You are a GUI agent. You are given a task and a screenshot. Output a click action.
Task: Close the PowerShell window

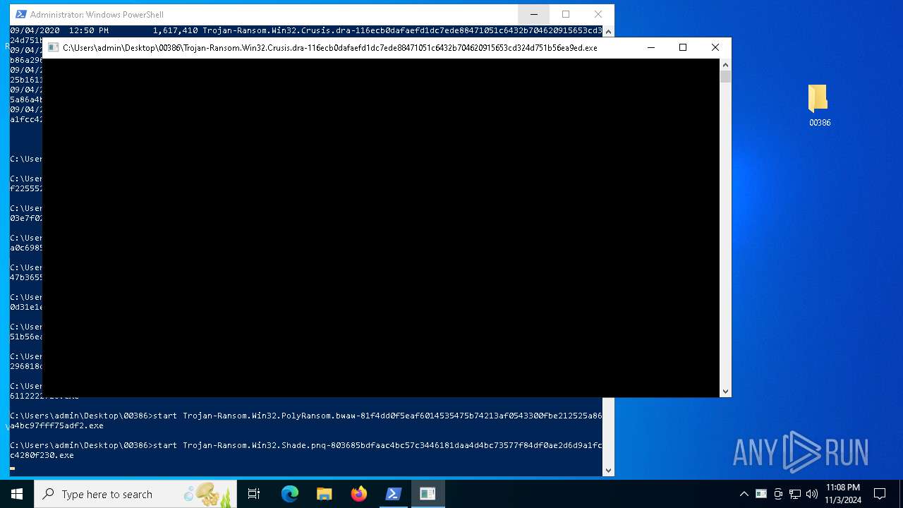[598, 14]
